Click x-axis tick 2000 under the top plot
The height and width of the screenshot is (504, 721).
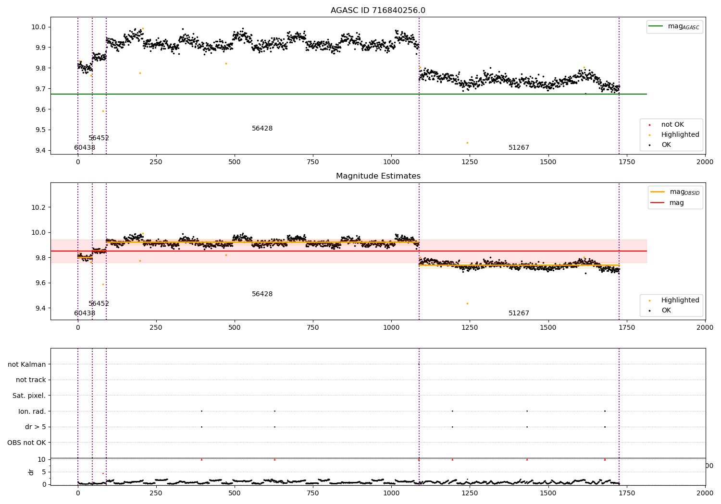705,162
